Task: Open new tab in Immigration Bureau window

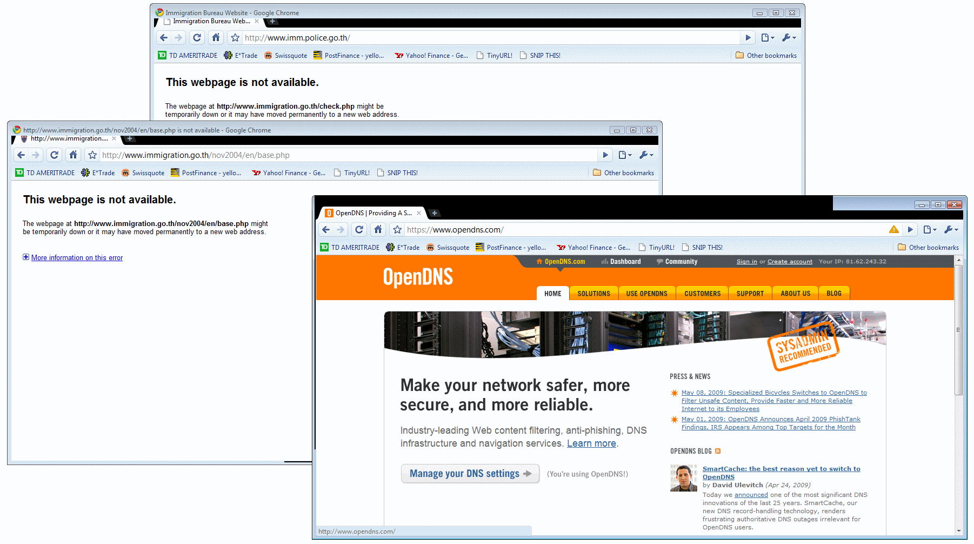Action: click(x=272, y=21)
